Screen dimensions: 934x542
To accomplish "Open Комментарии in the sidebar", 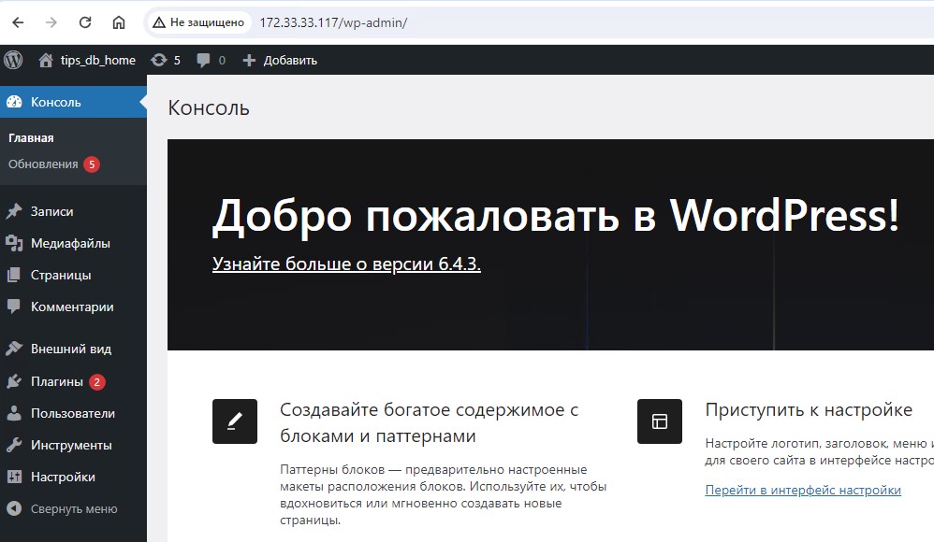I will point(72,307).
